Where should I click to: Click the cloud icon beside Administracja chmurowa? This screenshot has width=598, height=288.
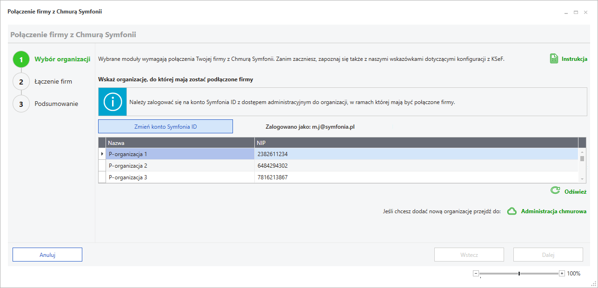pos(512,211)
